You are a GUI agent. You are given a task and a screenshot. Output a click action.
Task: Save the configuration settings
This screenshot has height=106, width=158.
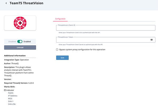[62, 58]
